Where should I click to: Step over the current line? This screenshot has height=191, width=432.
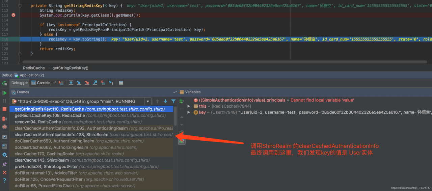[x=71, y=83]
